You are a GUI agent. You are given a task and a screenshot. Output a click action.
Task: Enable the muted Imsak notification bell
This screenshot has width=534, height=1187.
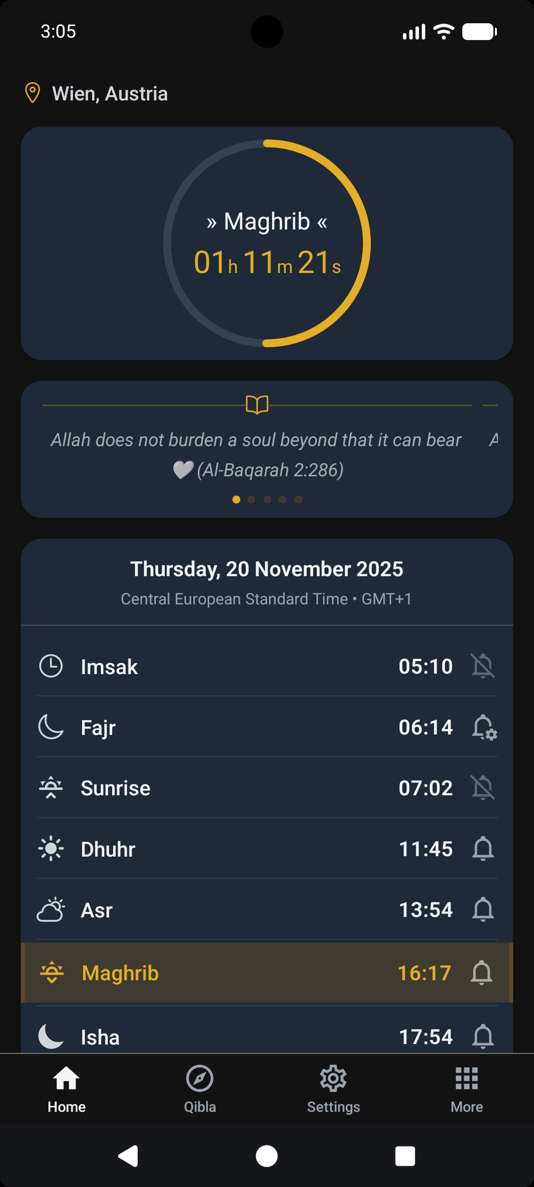point(483,666)
